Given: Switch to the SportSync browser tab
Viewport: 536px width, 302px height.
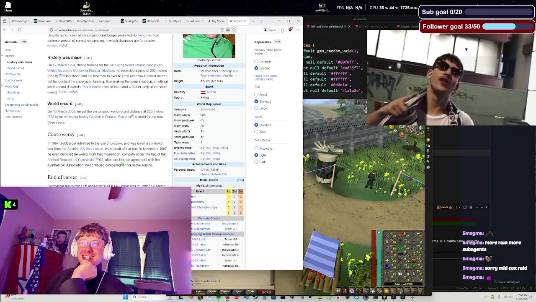Looking at the screenshot, I should pos(174,21).
